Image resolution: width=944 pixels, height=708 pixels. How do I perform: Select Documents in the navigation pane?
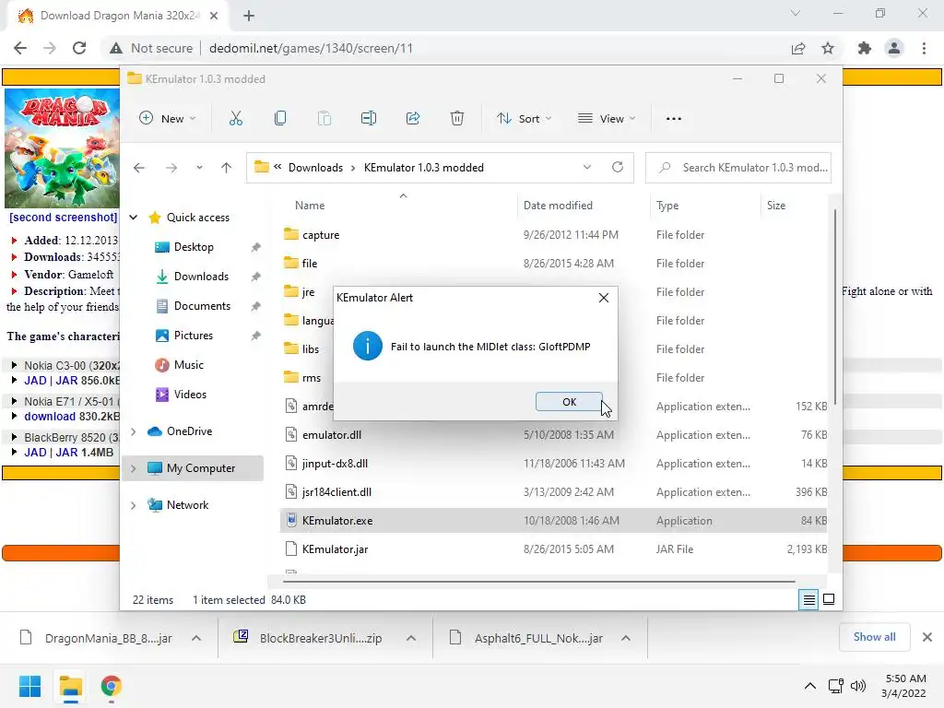pos(202,306)
